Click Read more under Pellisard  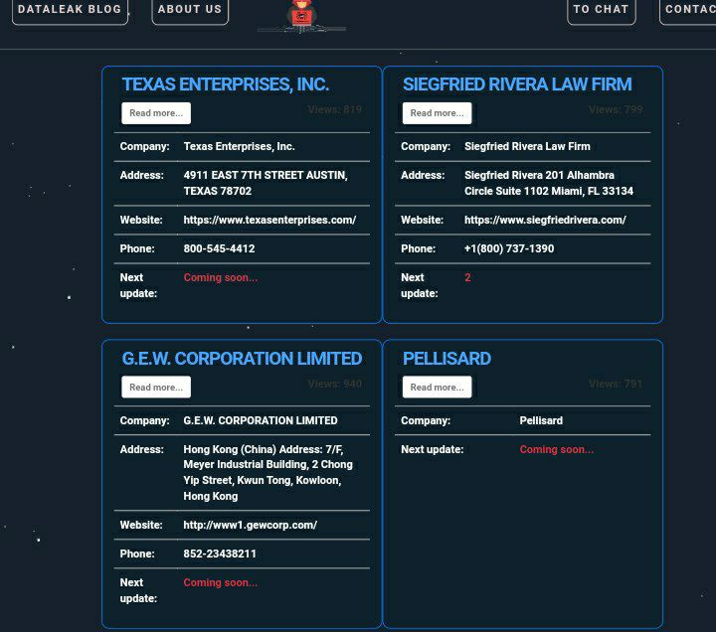coord(437,387)
